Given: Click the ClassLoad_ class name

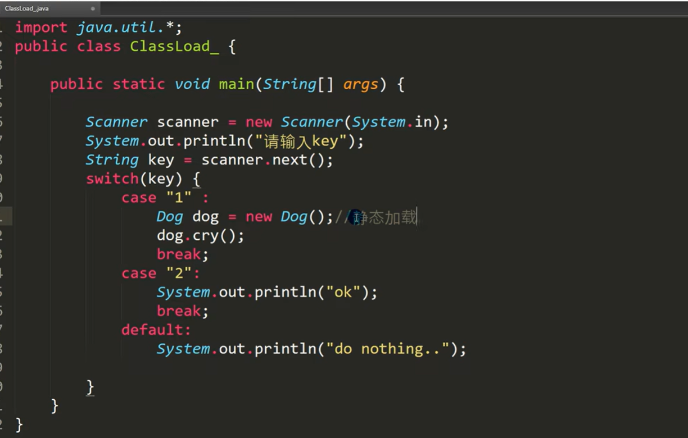Looking at the screenshot, I should [174, 47].
